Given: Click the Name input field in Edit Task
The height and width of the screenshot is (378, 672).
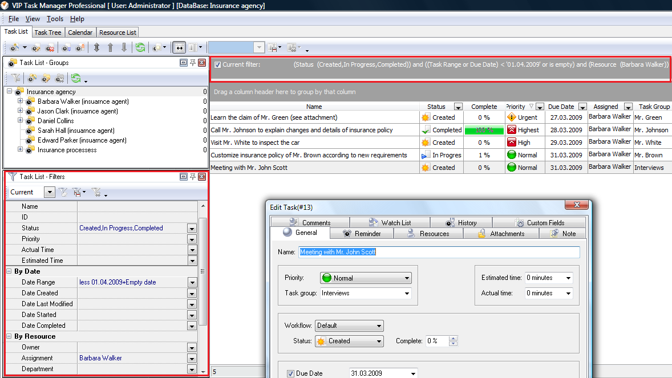Looking at the screenshot, I should [x=439, y=252].
